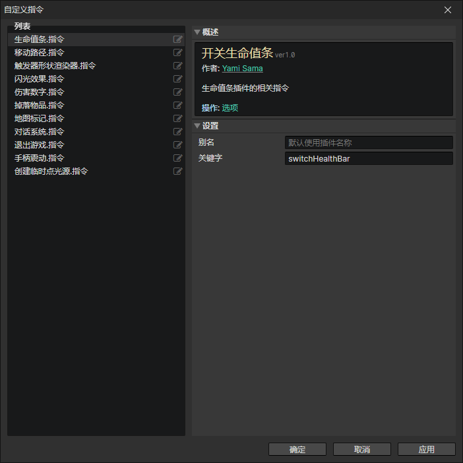
Task: Click edit icon for 触发器形状渲染器.指令
Action: 177,65
